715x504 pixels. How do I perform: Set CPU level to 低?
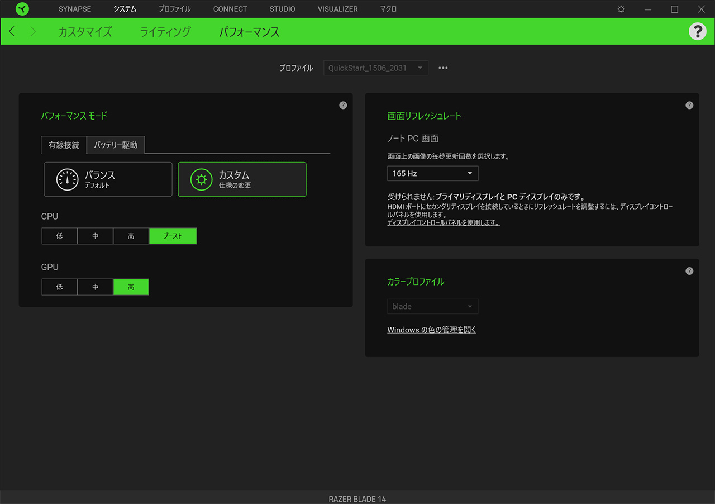(x=59, y=236)
